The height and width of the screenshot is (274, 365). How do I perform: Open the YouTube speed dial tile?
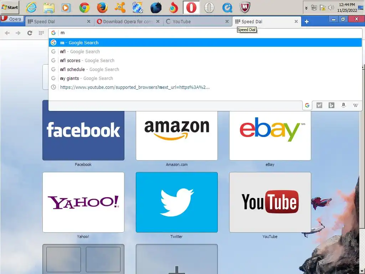[x=270, y=202]
